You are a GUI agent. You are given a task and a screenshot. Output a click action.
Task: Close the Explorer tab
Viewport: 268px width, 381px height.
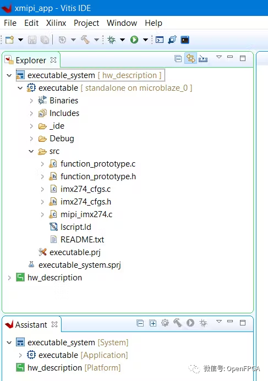click(53, 60)
